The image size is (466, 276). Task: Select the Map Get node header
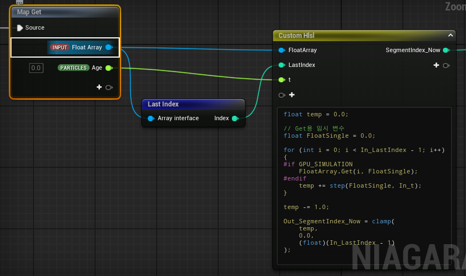click(x=65, y=12)
